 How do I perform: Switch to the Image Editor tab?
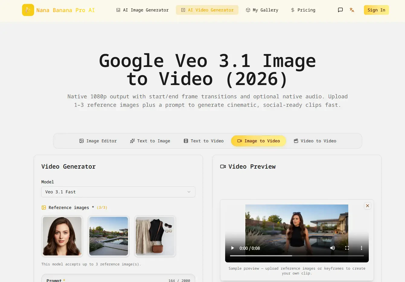[x=98, y=141]
